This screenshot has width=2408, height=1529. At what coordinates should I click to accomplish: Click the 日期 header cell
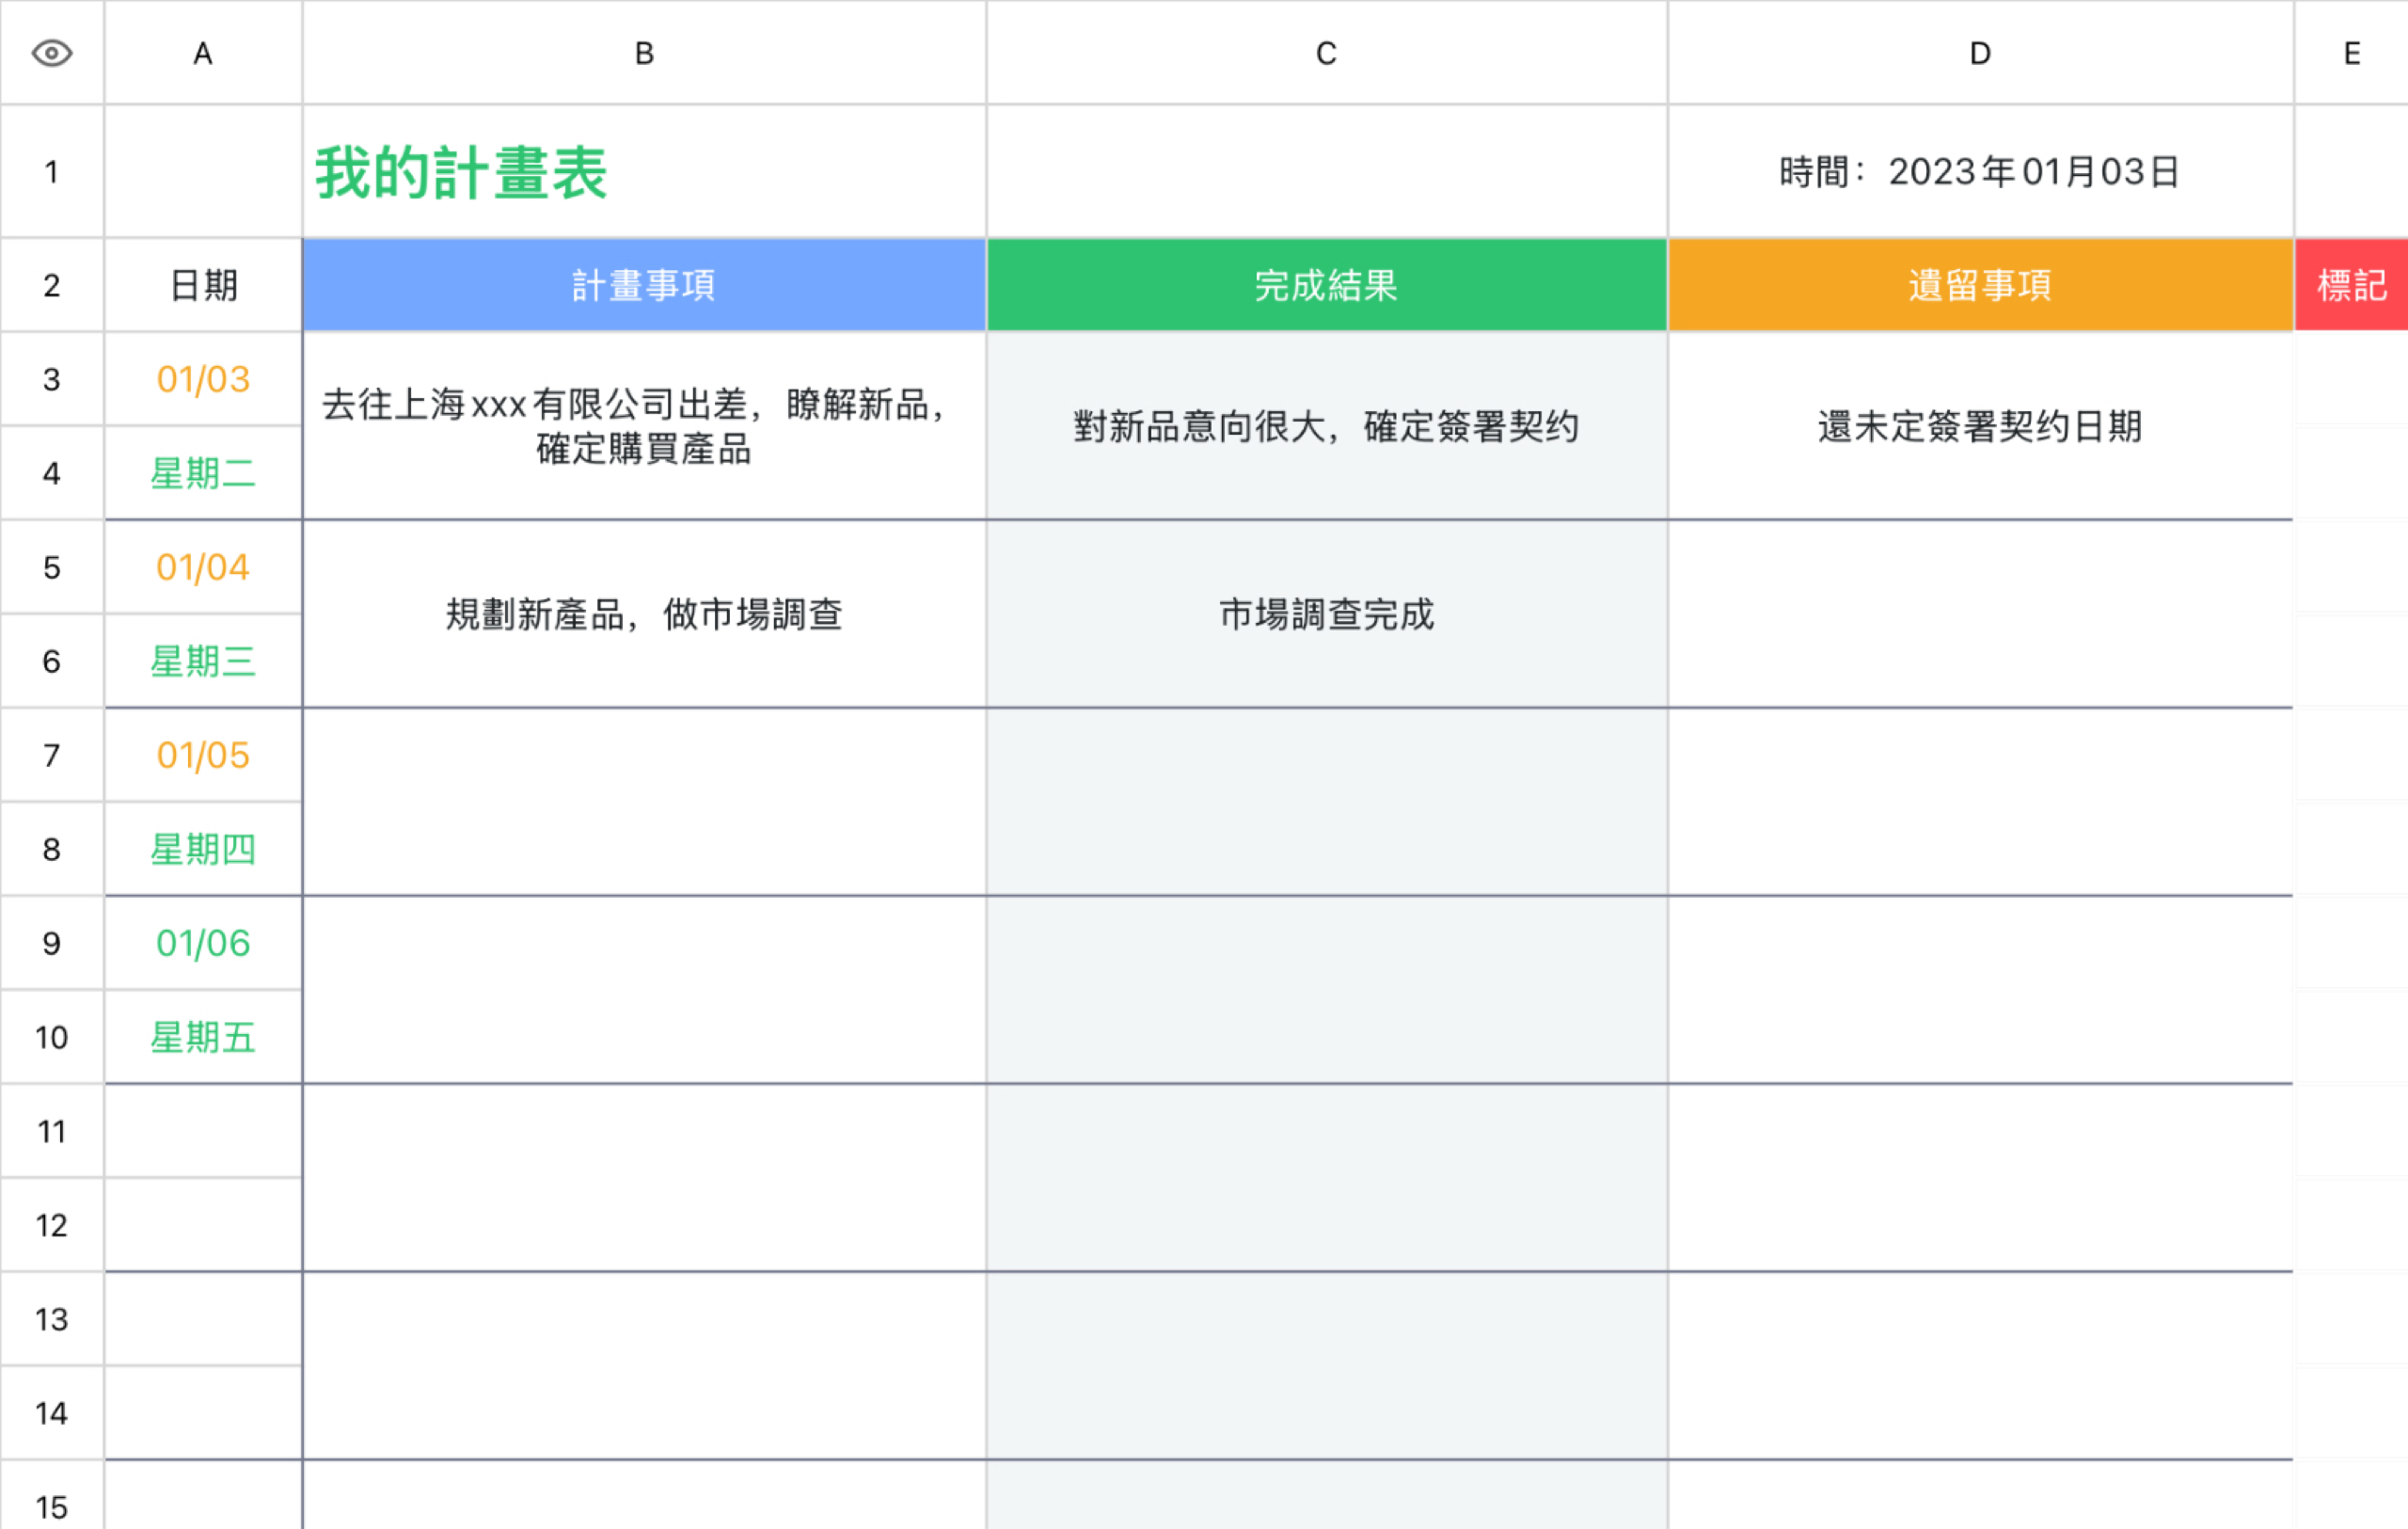coord(203,285)
